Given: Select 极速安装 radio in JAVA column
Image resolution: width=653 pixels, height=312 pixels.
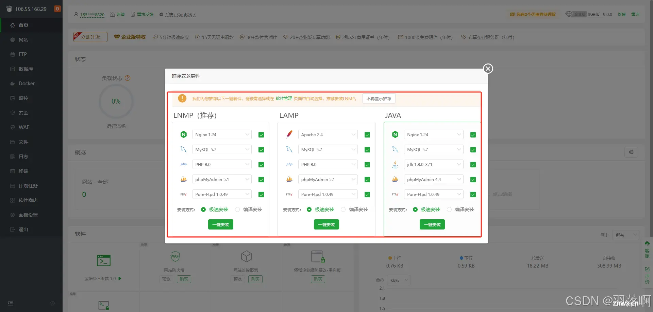Looking at the screenshot, I should coord(415,209).
